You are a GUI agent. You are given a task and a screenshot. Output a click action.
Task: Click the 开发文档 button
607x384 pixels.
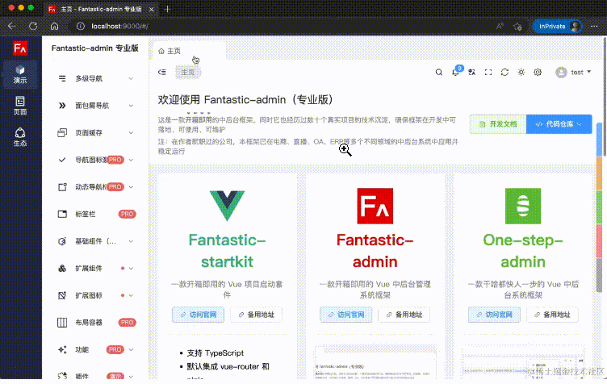pyautogui.click(x=498, y=124)
